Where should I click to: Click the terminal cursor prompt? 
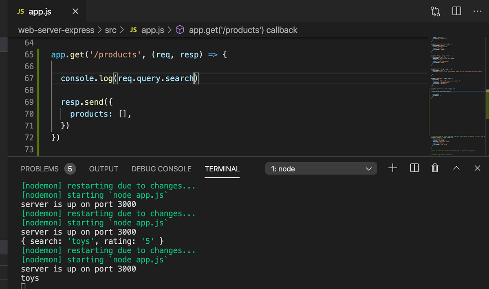(x=23, y=286)
